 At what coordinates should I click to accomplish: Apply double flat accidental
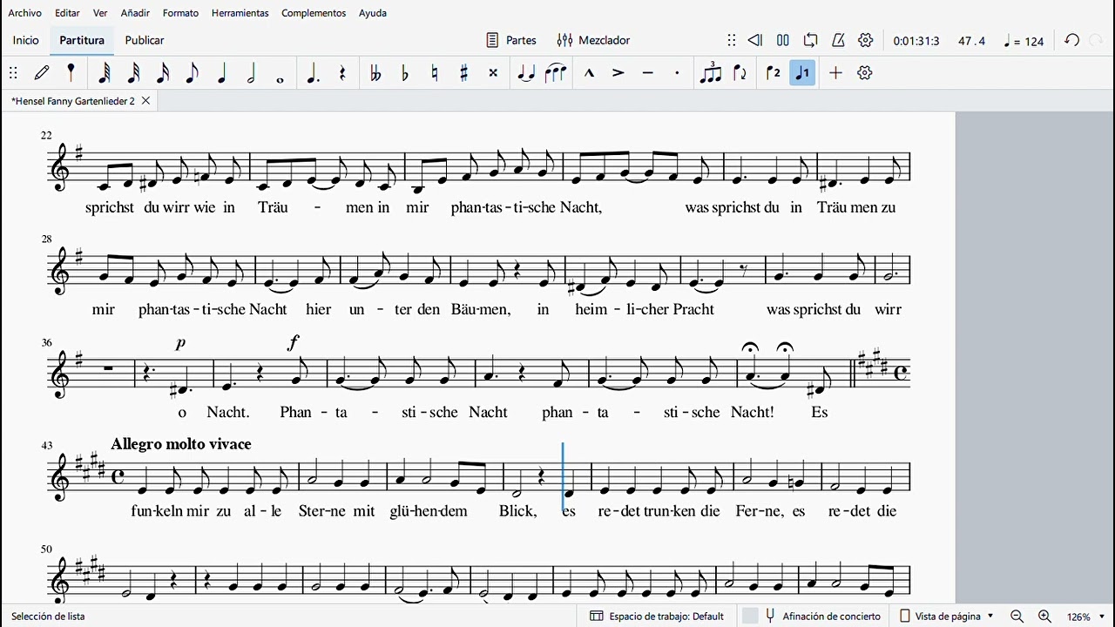tap(375, 73)
